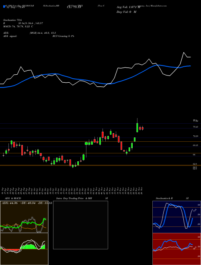Viewport: 201px width, 265px height.
Task: Click the '+DY: 40.34' value
Action: pos(28,203)
